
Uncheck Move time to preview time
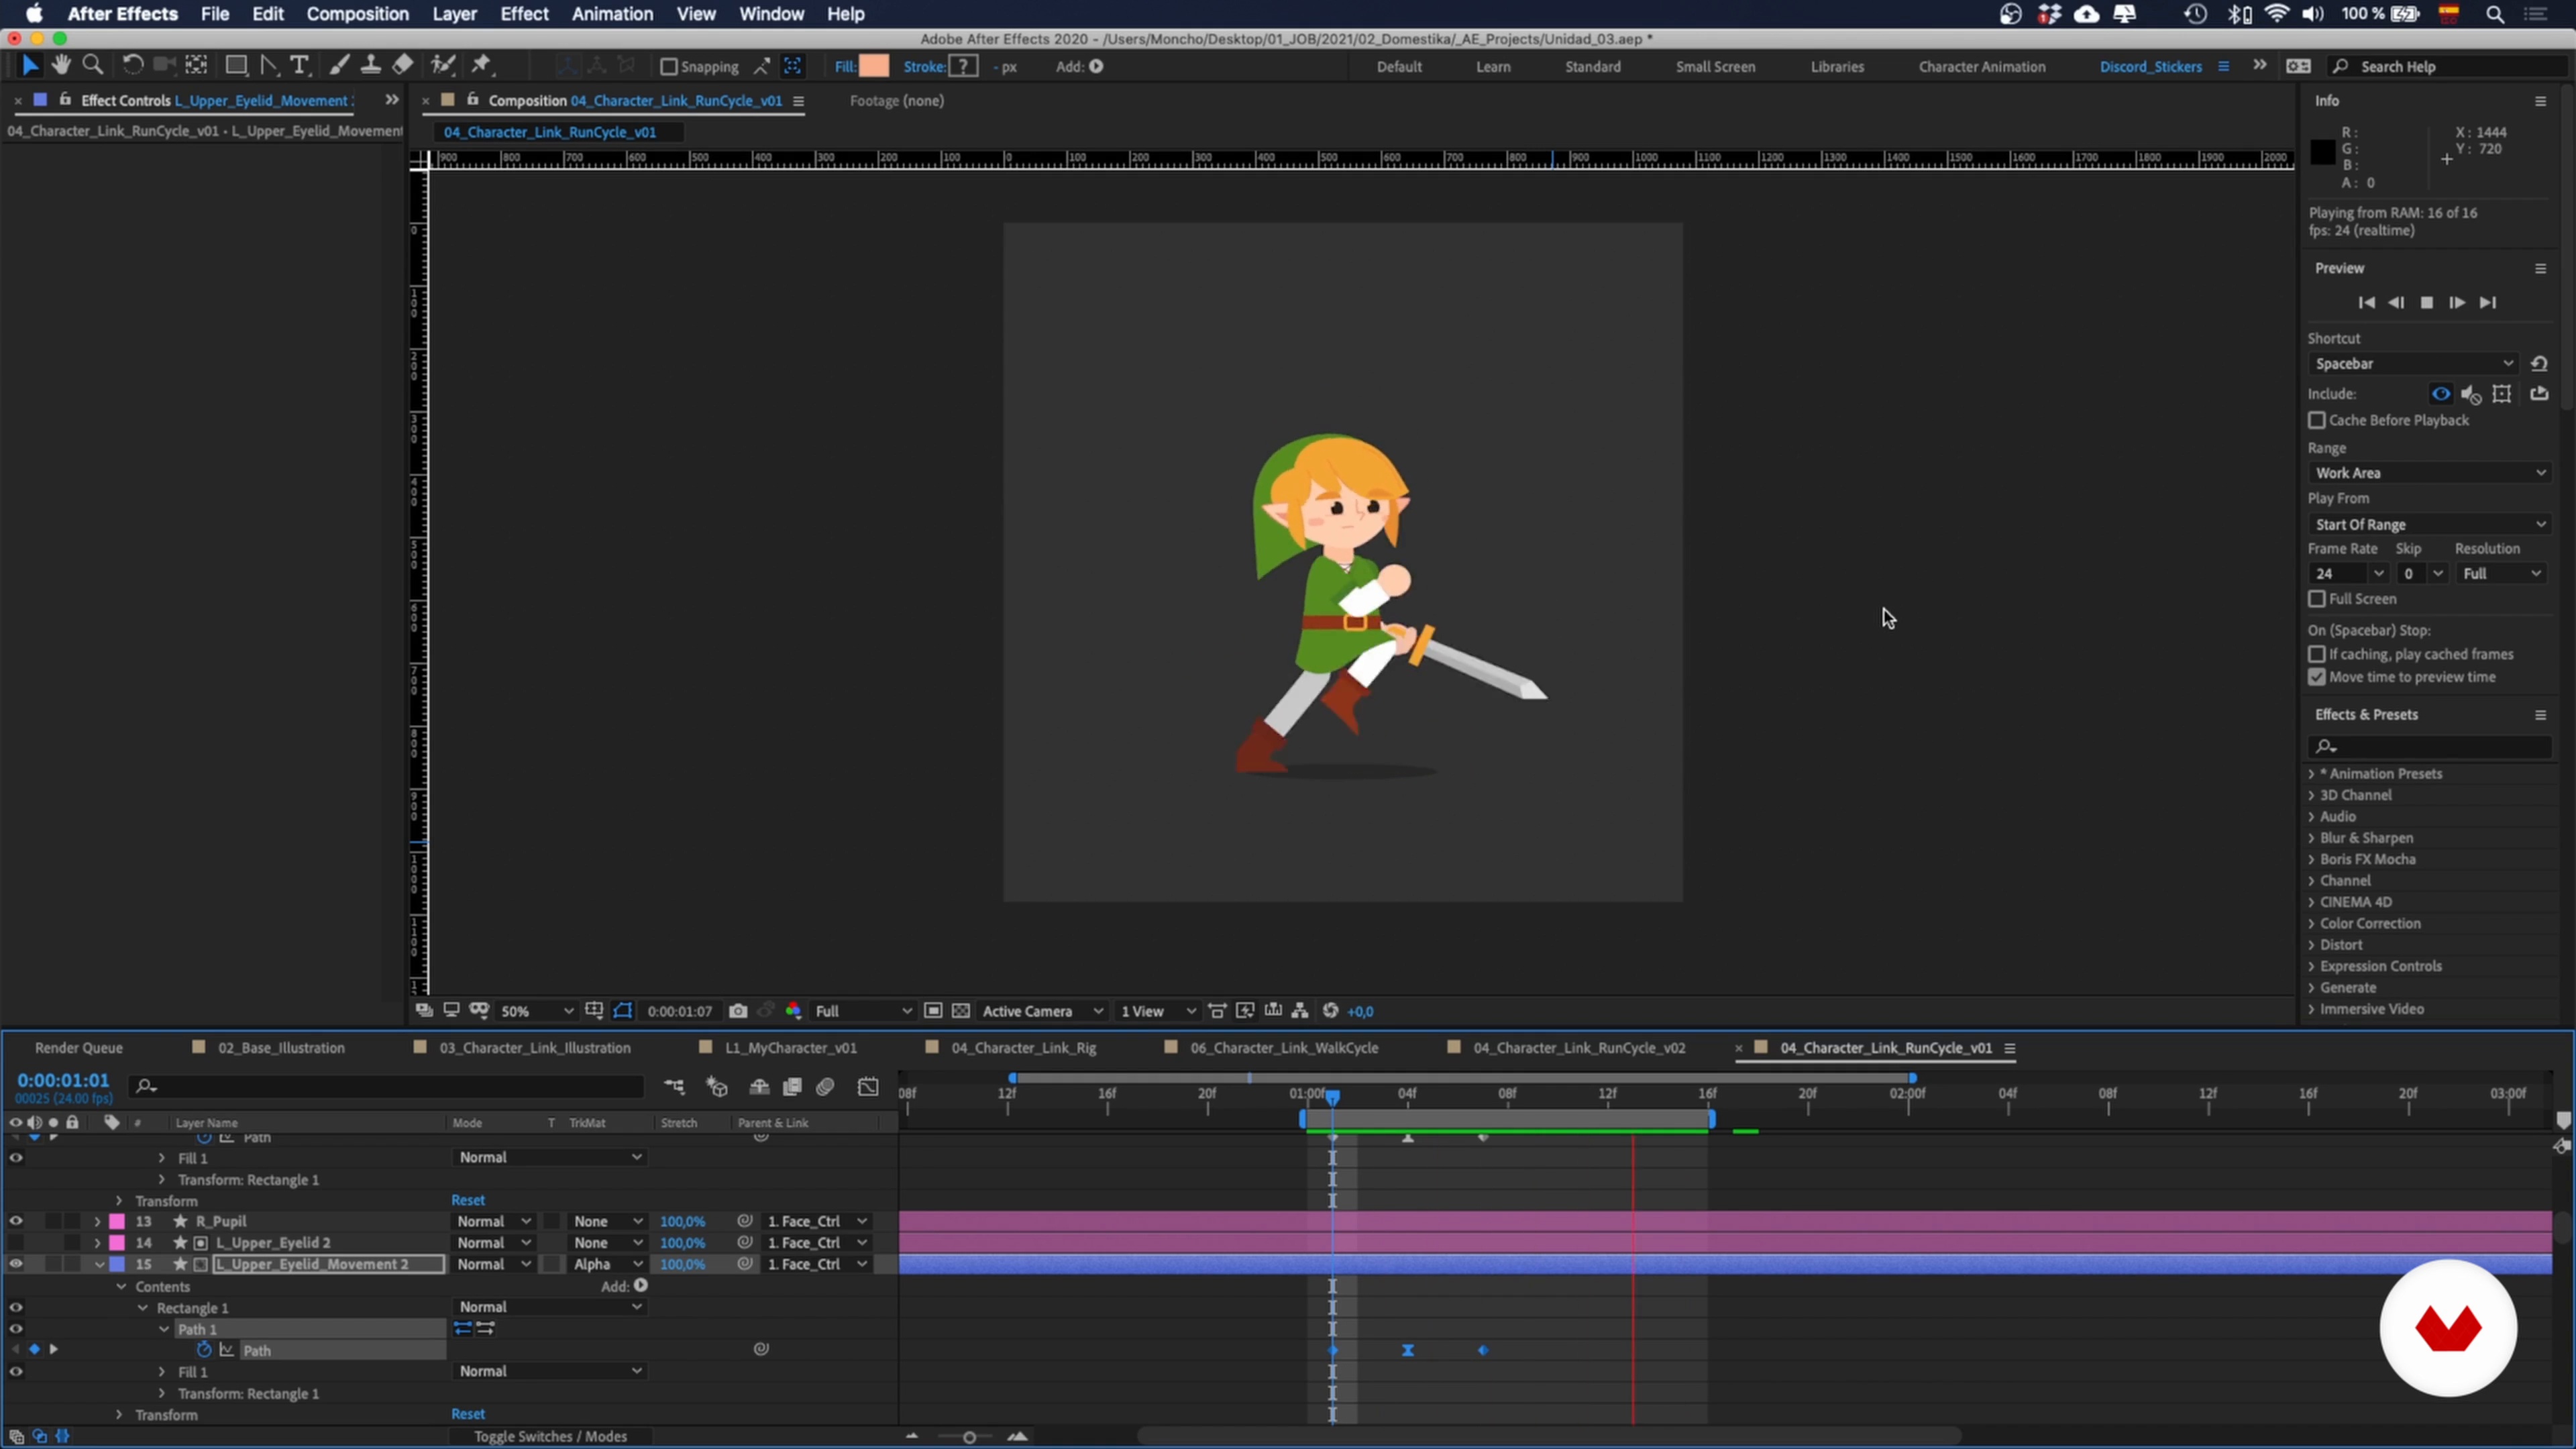[2317, 678]
